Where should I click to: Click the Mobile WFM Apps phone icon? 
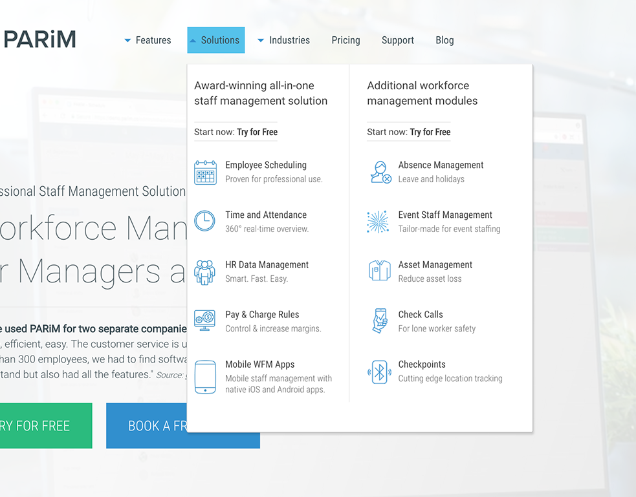coord(205,377)
